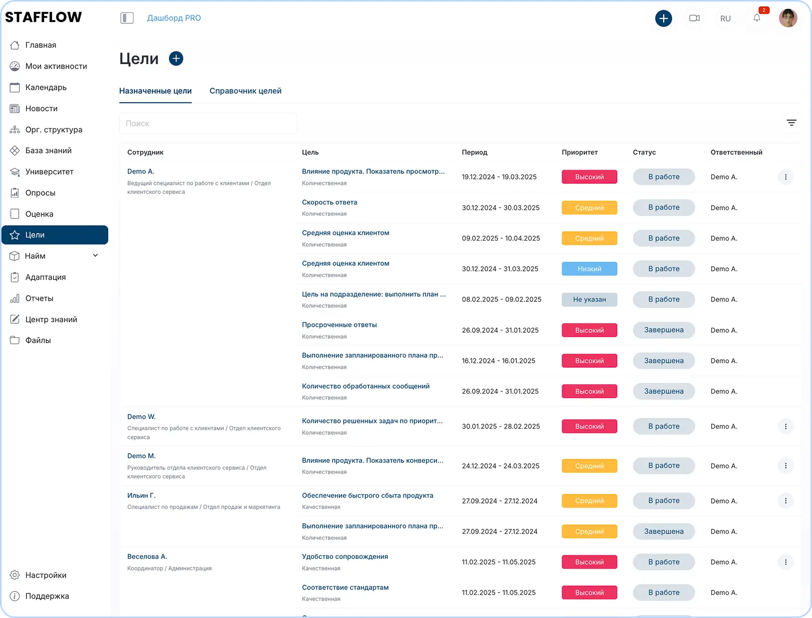Open База знаний in sidebar

48,150
